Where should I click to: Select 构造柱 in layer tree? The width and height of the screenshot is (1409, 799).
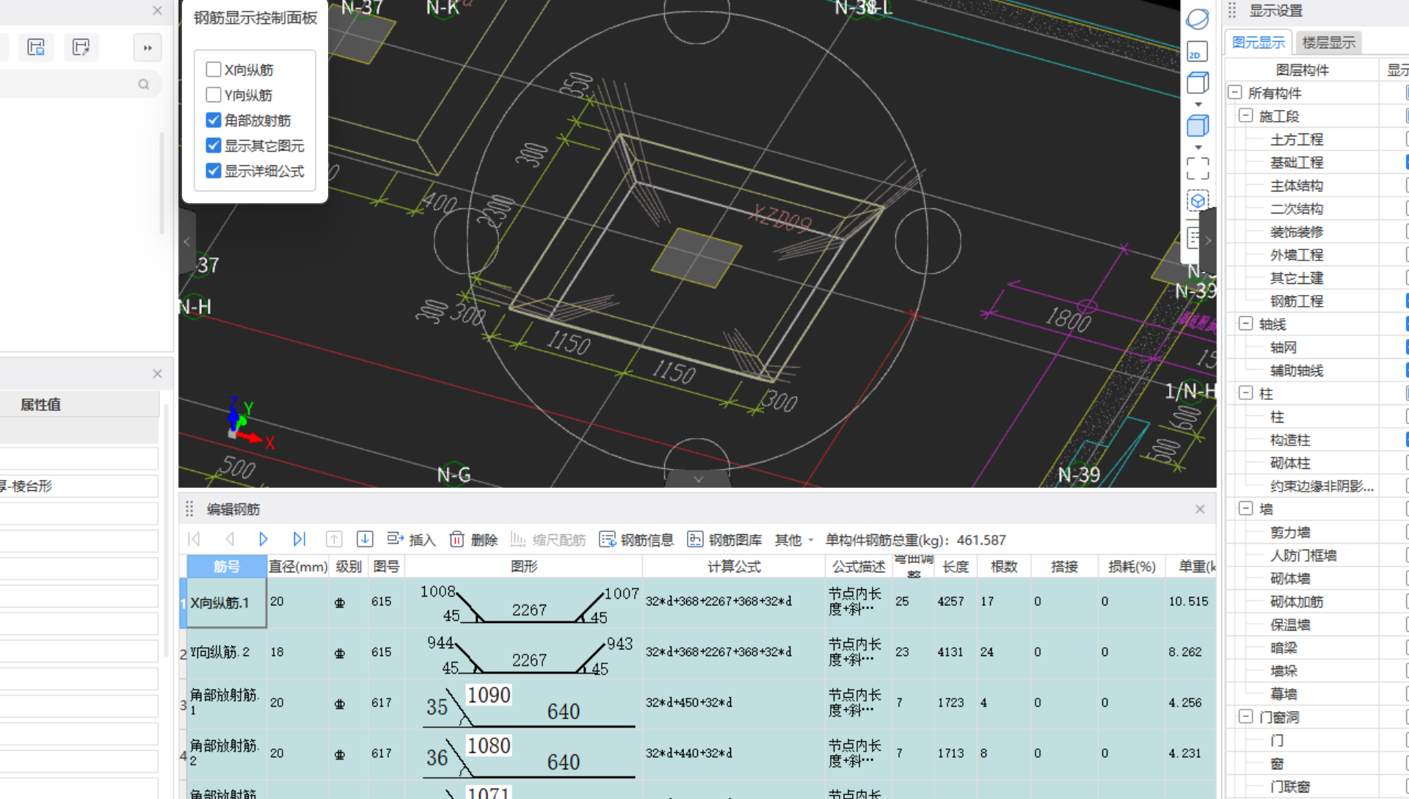click(1290, 439)
